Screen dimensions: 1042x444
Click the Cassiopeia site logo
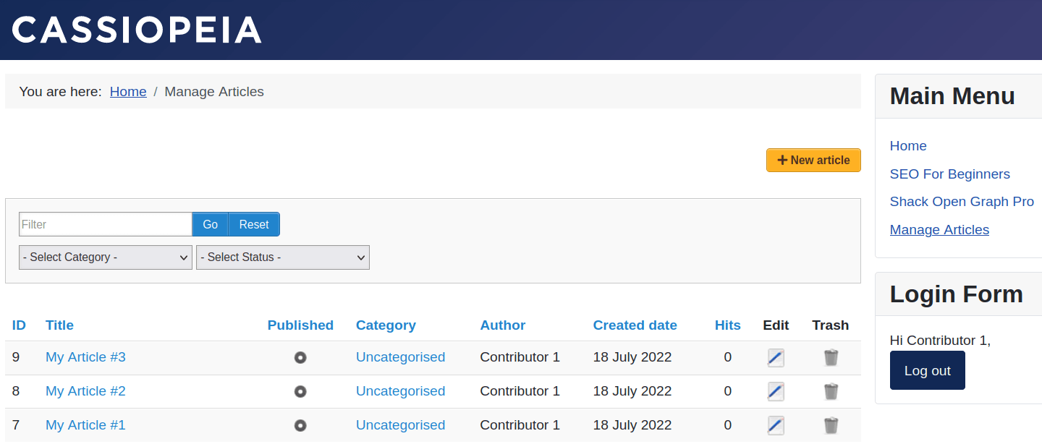tap(137, 30)
